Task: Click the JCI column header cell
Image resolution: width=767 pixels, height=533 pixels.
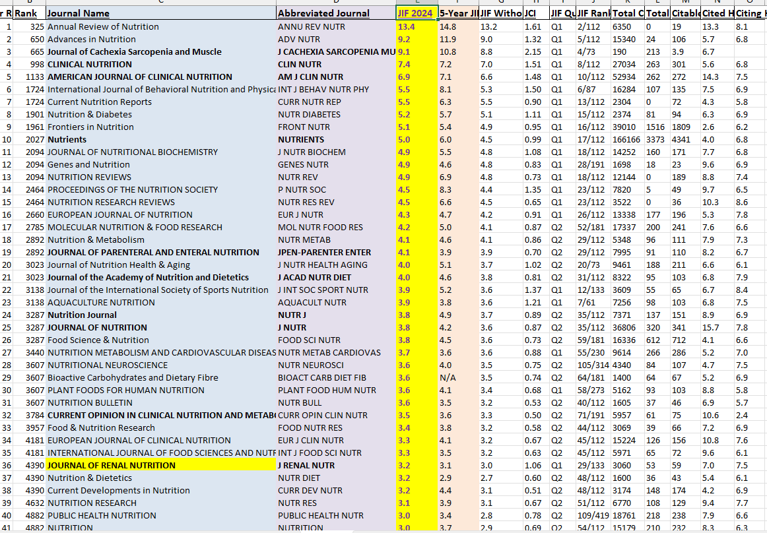Action: (535, 13)
